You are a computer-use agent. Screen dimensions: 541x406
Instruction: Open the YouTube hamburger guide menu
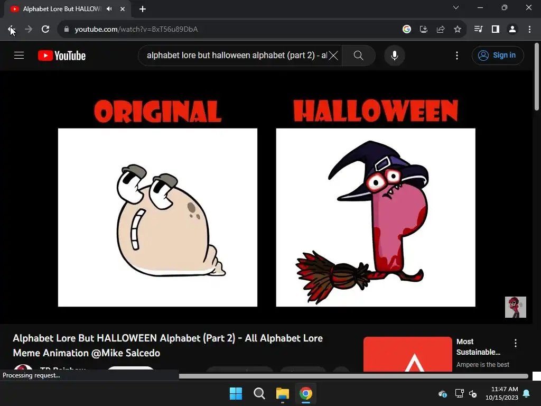(x=19, y=55)
